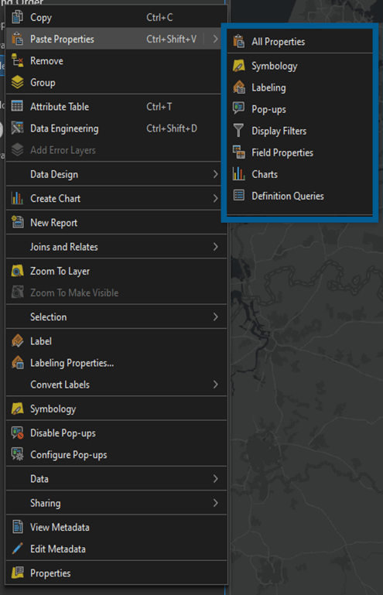This screenshot has width=383, height=595.
Task: Click the View Metadata document icon
Action: click(18, 527)
